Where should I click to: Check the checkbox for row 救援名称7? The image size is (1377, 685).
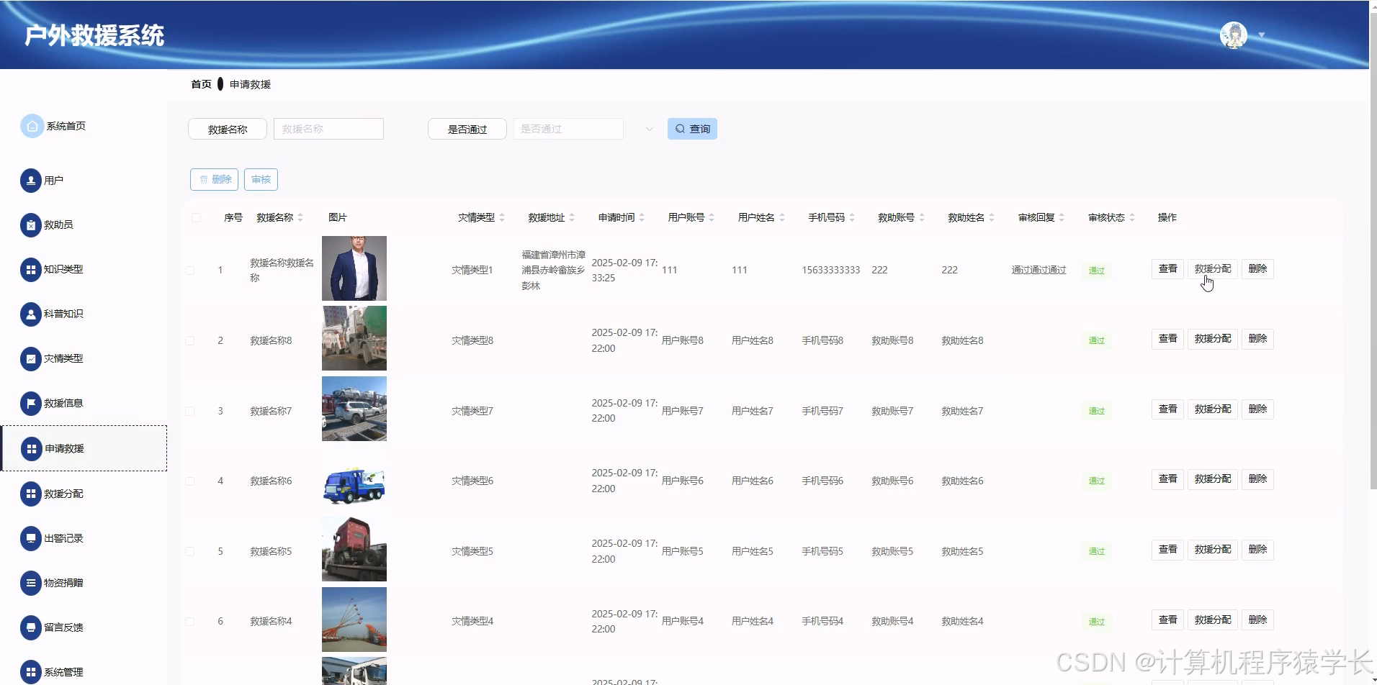pyautogui.click(x=190, y=412)
